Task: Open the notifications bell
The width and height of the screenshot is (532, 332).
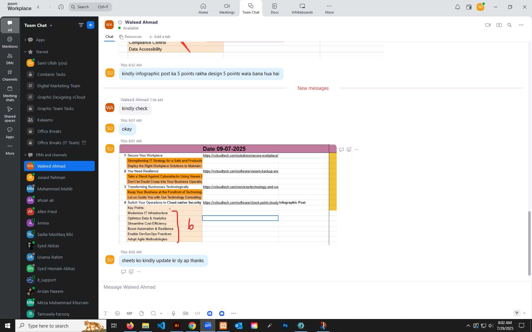Action: pyautogui.click(x=458, y=7)
